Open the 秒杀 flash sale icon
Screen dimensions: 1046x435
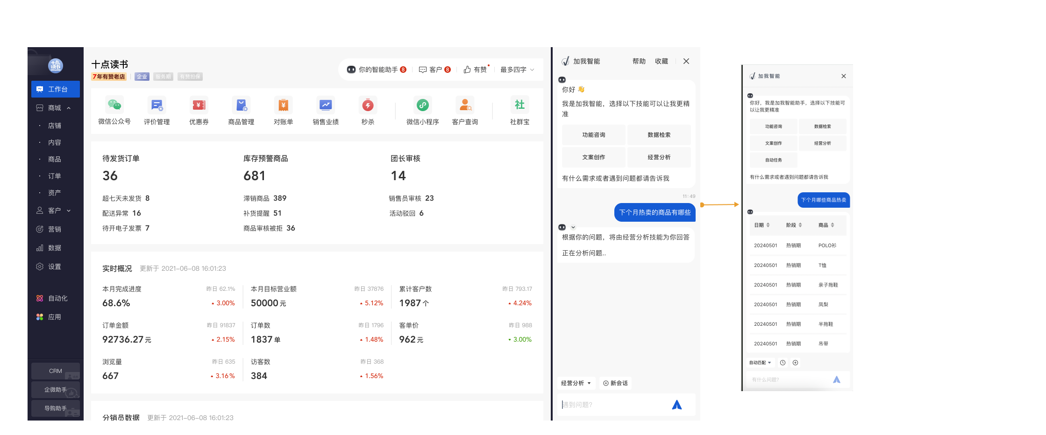(x=368, y=105)
